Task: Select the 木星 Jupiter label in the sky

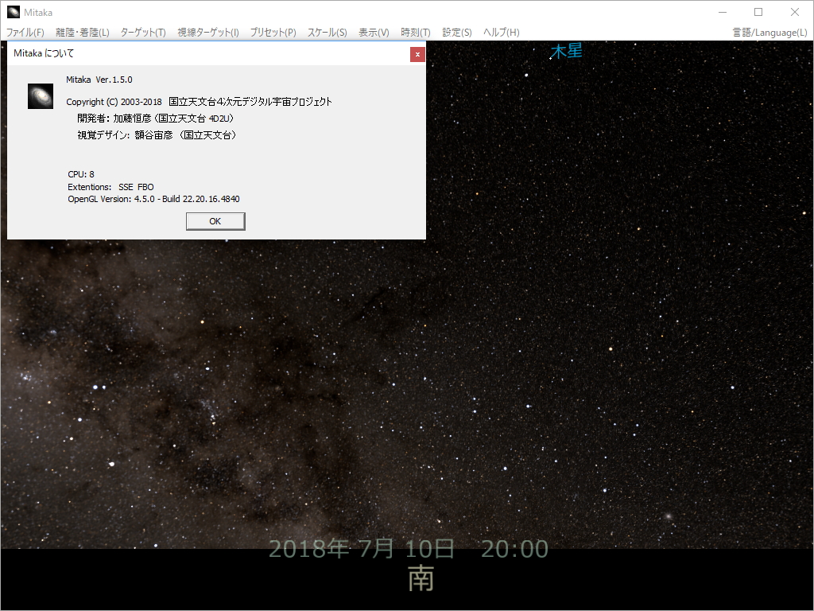Action: pos(566,49)
